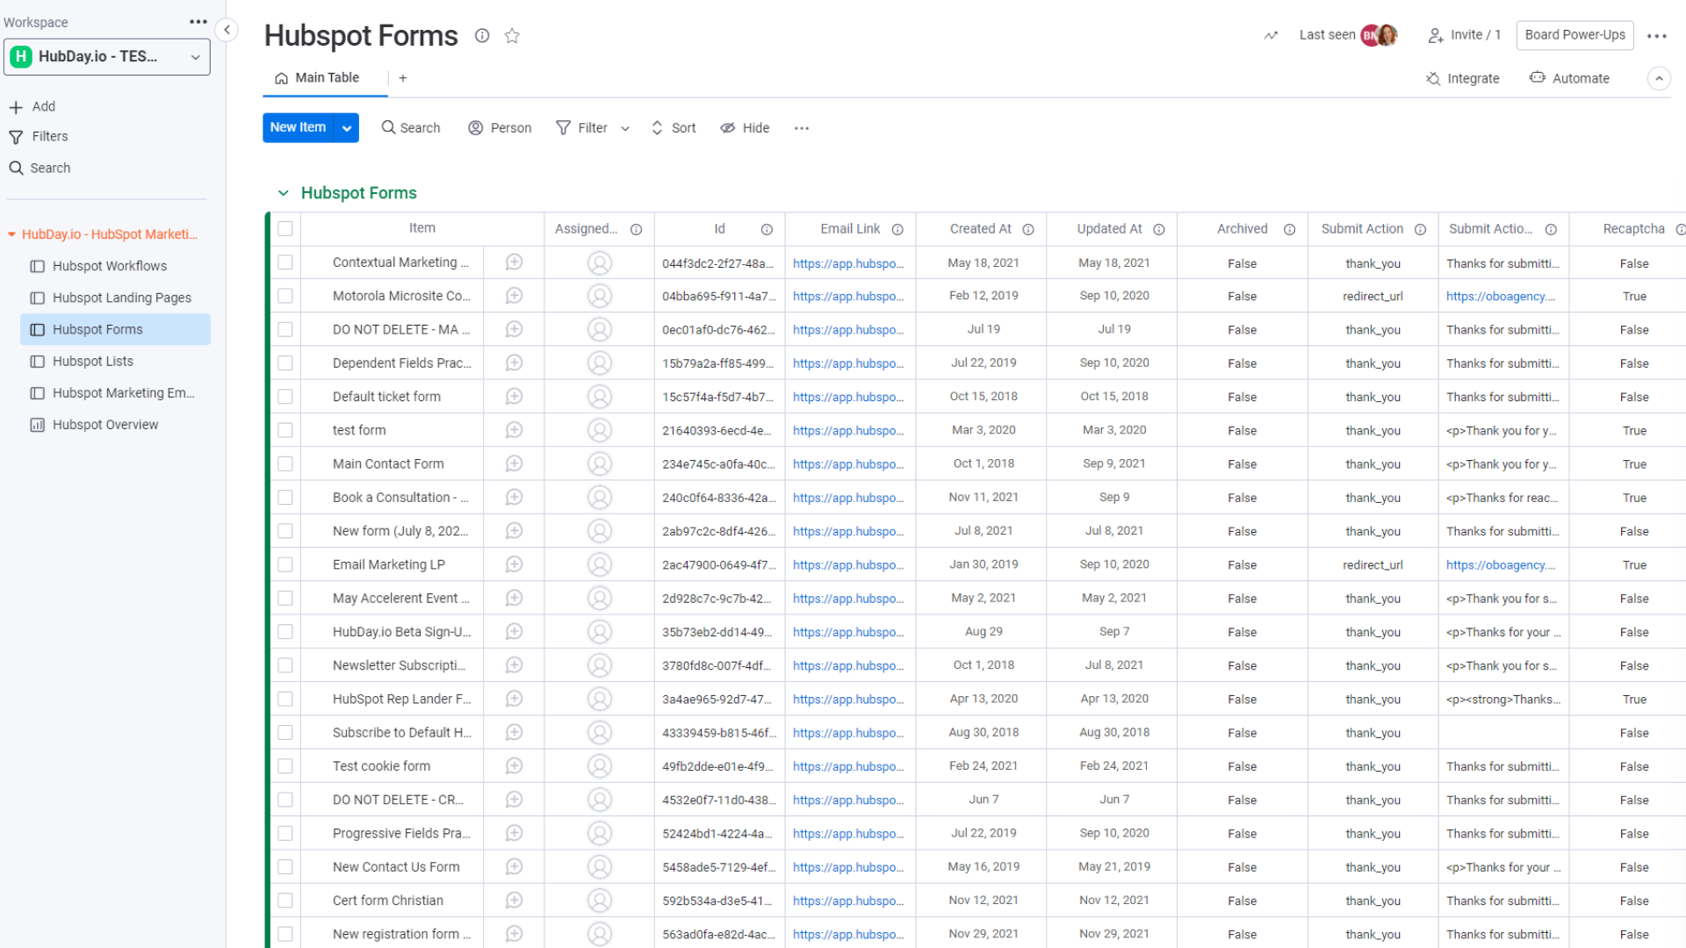The width and height of the screenshot is (1686, 948).
Task: Select checkbox for test form row
Action: click(x=285, y=430)
